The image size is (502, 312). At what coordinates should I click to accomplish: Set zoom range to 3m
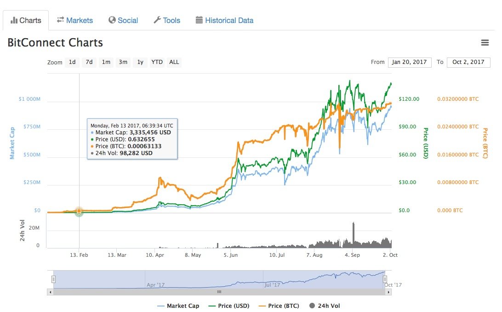[x=123, y=62]
